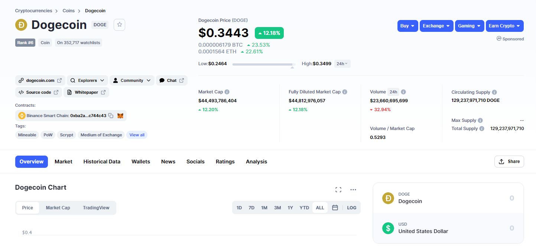The image size is (536, 246).
Task: Show the Price chart view
Action: 27,208
